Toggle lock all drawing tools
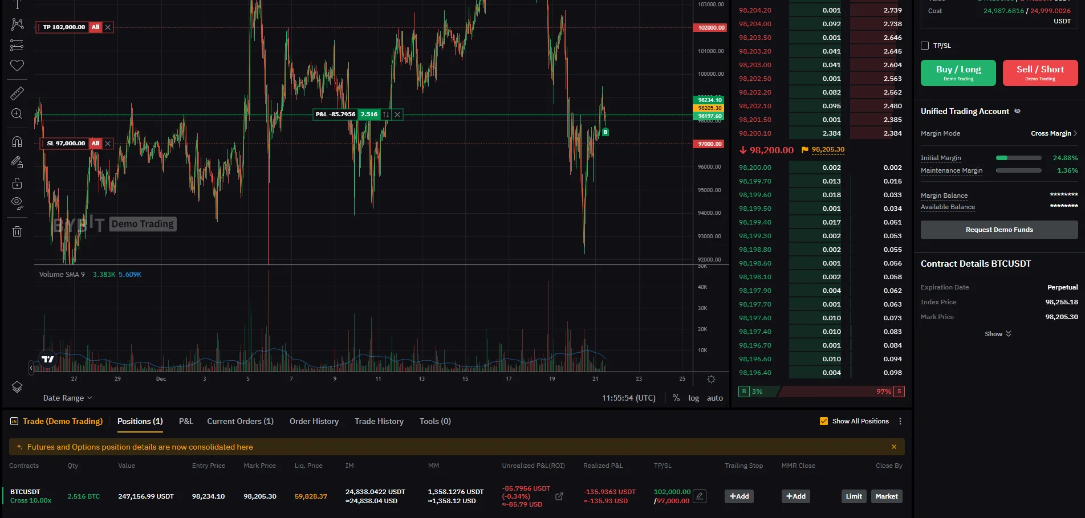 (x=17, y=183)
